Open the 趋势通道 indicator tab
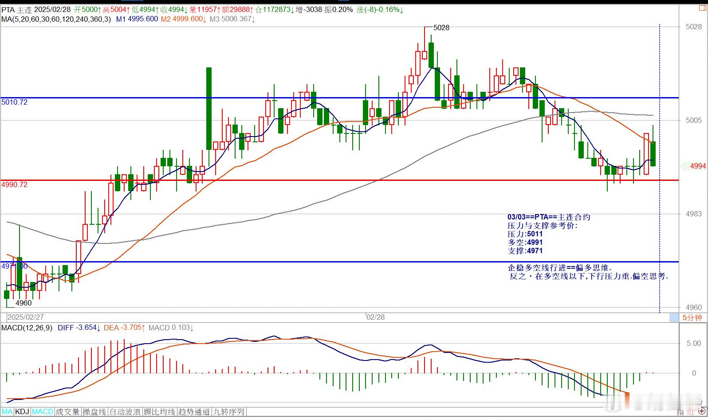This screenshot has width=708, height=419. pos(194,412)
